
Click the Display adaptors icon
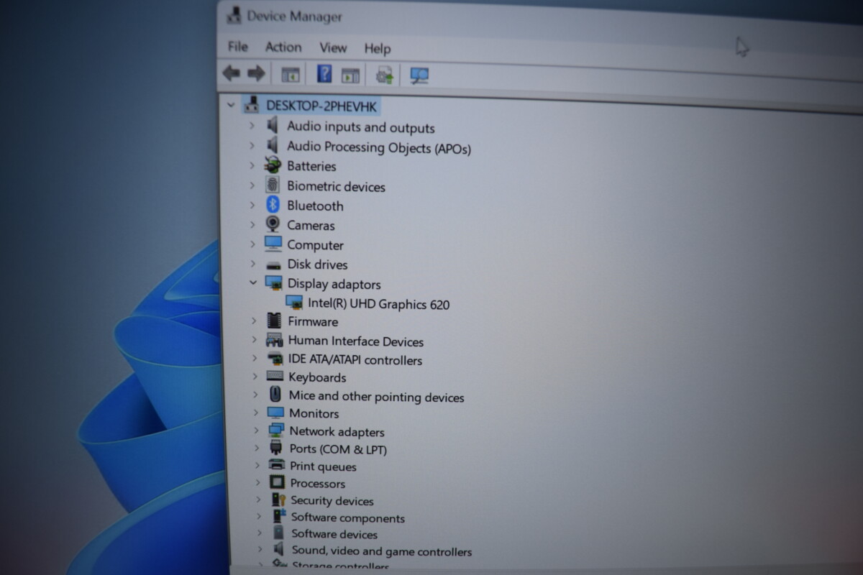(x=274, y=283)
